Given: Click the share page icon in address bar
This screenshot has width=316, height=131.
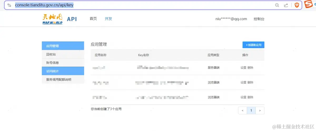Looking at the screenshot, I should point(286,5).
